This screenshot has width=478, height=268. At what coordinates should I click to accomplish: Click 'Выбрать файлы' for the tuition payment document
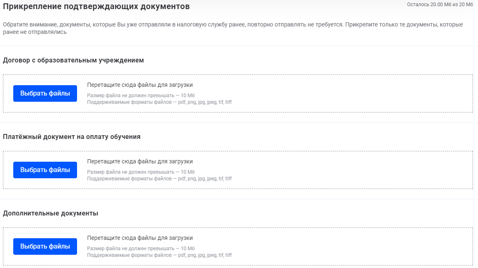click(45, 170)
